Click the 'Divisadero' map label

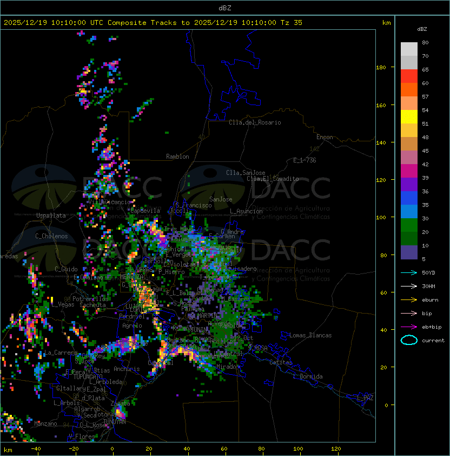[241, 269]
